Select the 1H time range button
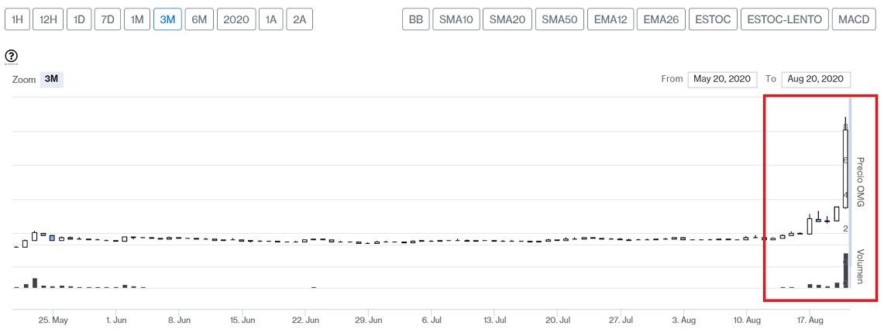The width and height of the screenshot is (884, 336). (x=17, y=19)
